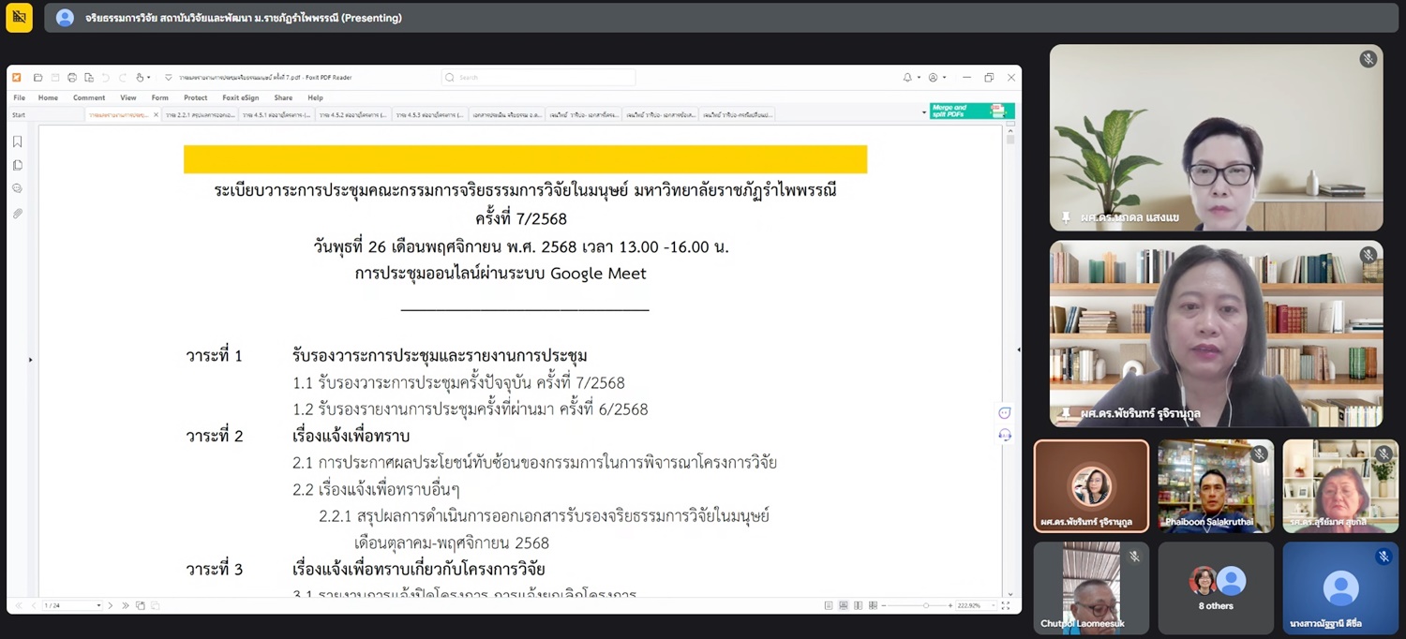The width and height of the screenshot is (1406, 639).
Task: Toggle continuous page view mode
Action: coord(844,605)
